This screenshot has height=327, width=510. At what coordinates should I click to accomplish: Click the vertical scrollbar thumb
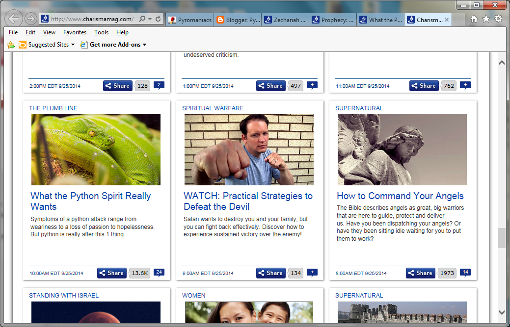pos(502,238)
